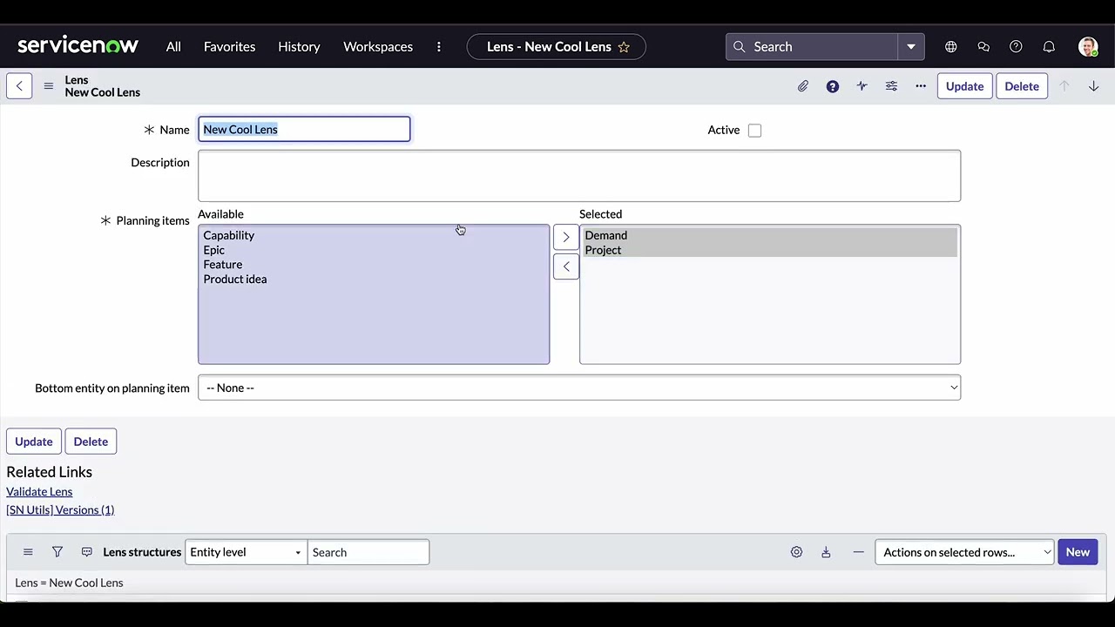Viewport: 1115px width, 627px height.
Task: Export the Lens structures list via download icon
Action: tap(826, 551)
